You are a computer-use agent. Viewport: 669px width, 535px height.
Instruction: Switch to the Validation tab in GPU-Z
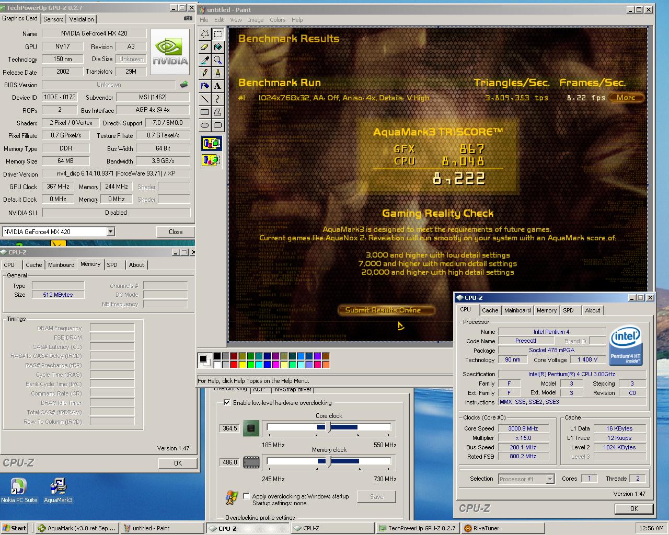pos(82,19)
